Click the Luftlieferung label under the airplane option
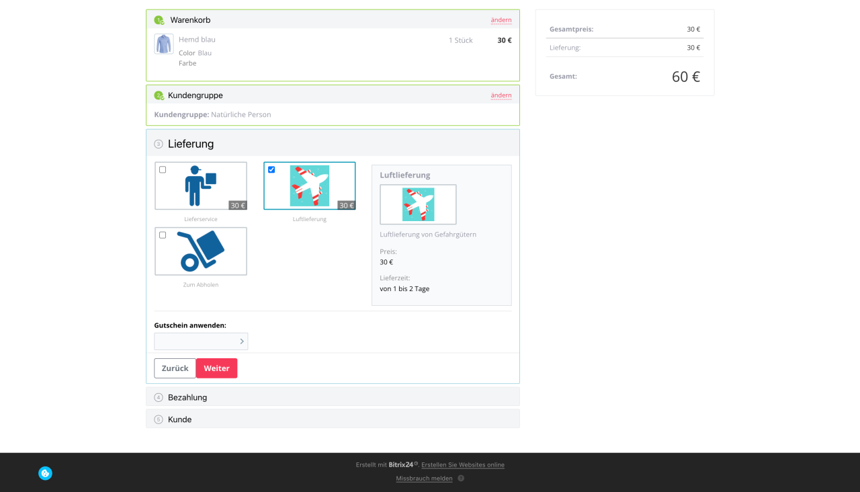 [310, 219]
